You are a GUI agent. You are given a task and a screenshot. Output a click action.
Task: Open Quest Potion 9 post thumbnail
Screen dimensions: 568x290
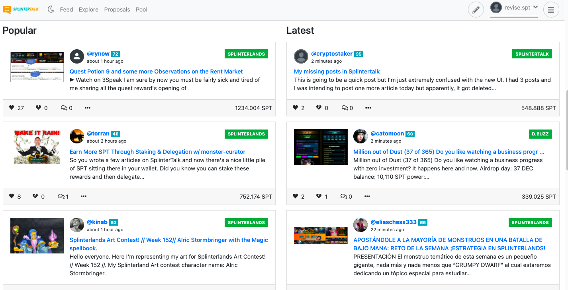tap(37, 67)
